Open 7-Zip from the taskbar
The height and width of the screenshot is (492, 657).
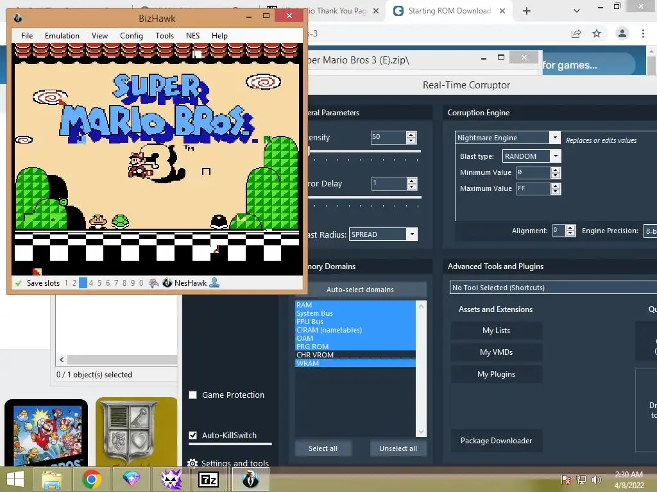click(x=209, y=479)
